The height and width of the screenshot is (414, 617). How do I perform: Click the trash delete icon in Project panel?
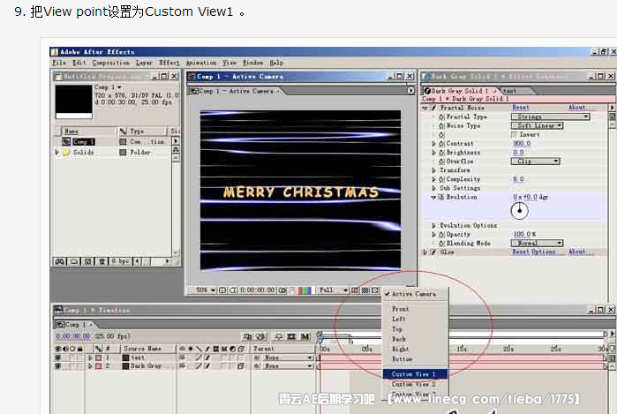pyautogui.click(x=102, y=261)
